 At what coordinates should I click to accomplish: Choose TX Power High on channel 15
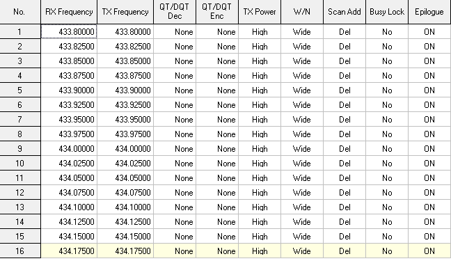coord(260,237)
